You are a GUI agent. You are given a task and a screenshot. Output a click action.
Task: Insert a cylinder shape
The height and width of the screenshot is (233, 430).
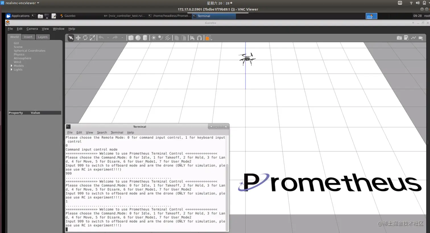point(145,38)
